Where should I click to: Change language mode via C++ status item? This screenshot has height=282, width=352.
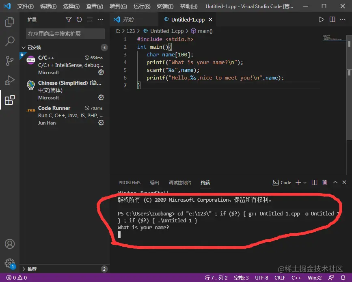click(x=296, y=278)
